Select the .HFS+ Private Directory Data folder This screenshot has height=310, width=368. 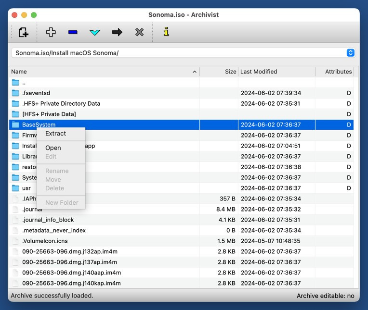pos(181,103)
